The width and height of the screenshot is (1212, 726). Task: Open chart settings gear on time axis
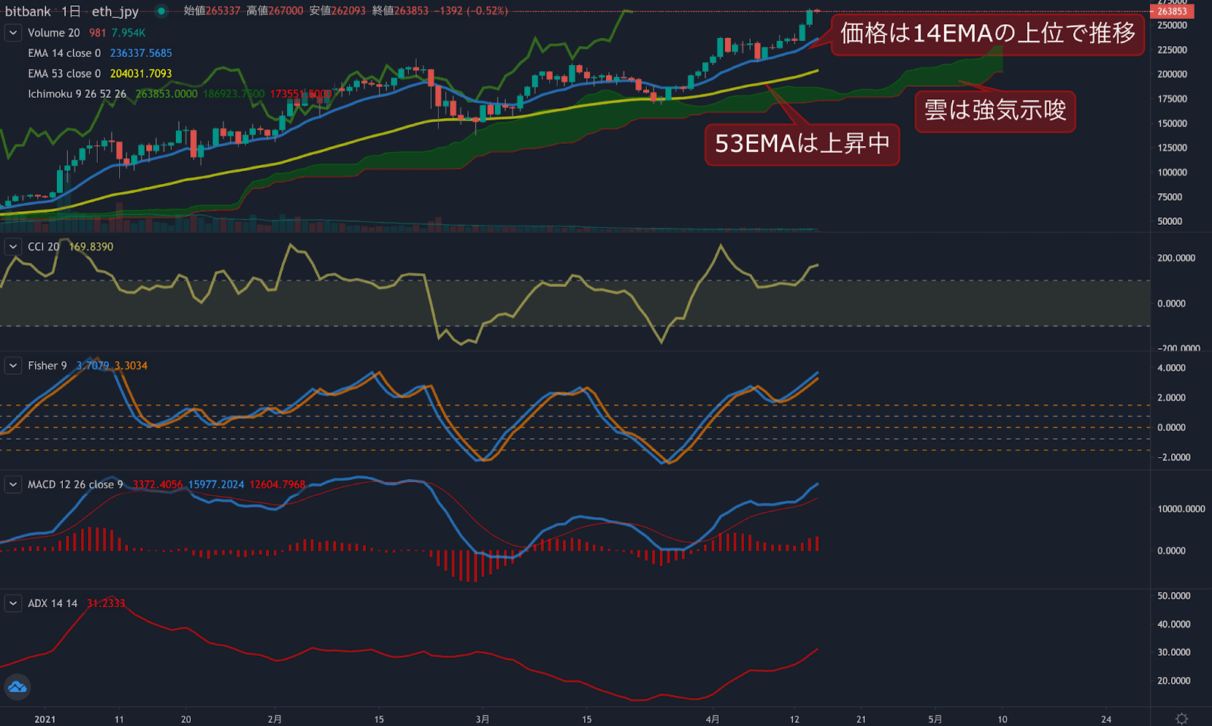click(1181, 718)
